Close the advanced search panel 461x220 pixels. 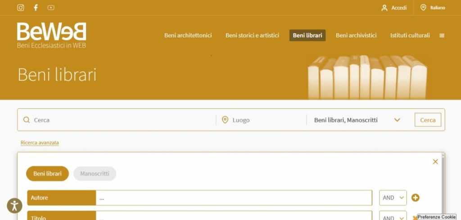(435, 162)
